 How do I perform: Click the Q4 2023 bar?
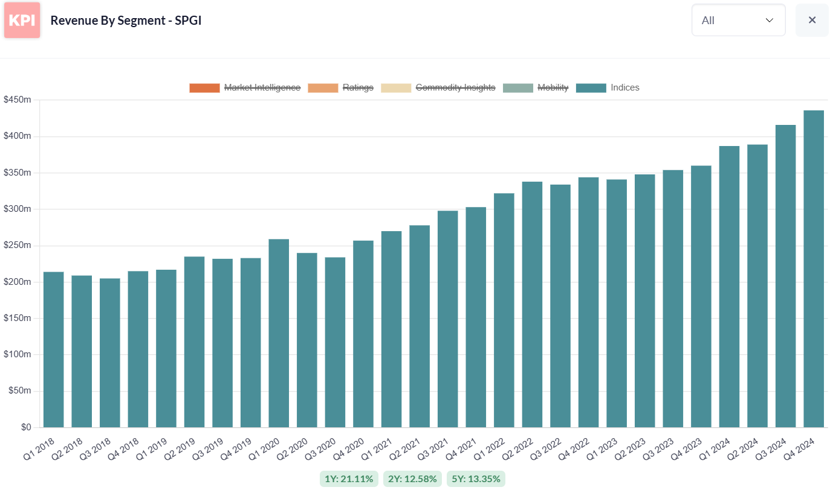(x=701, y=296)
